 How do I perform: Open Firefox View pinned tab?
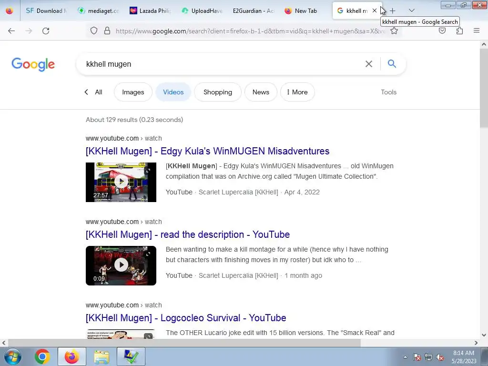(x=10, y=10)
